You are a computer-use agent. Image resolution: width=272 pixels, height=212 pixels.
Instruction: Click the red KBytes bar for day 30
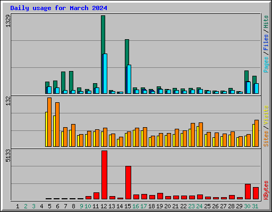coord(248,192)
